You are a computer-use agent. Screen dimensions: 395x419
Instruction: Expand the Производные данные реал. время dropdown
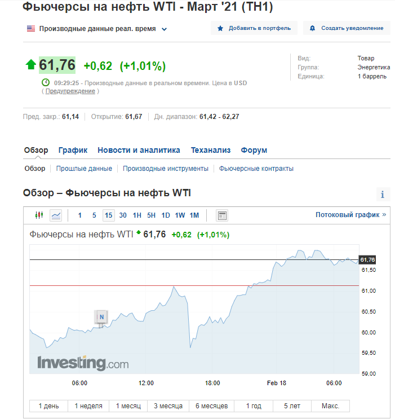coord(164,29)
